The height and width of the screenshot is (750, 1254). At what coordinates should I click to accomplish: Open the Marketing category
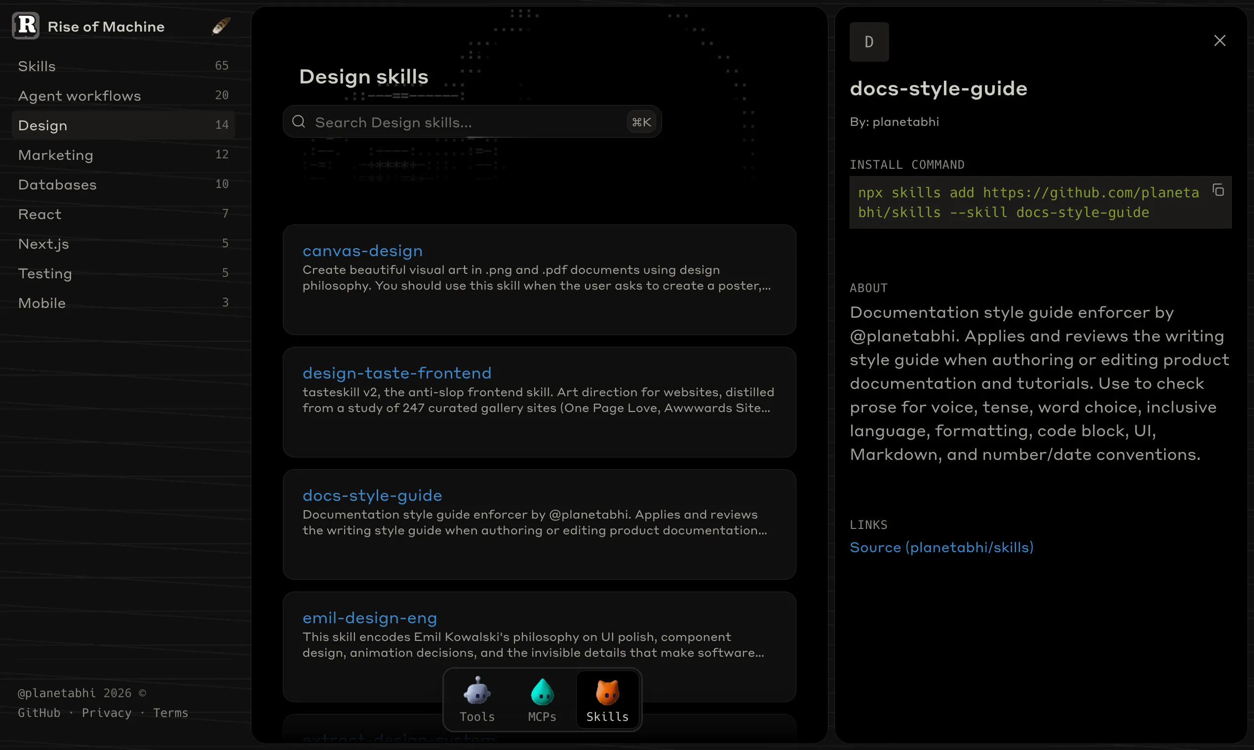tap(123, 154)
